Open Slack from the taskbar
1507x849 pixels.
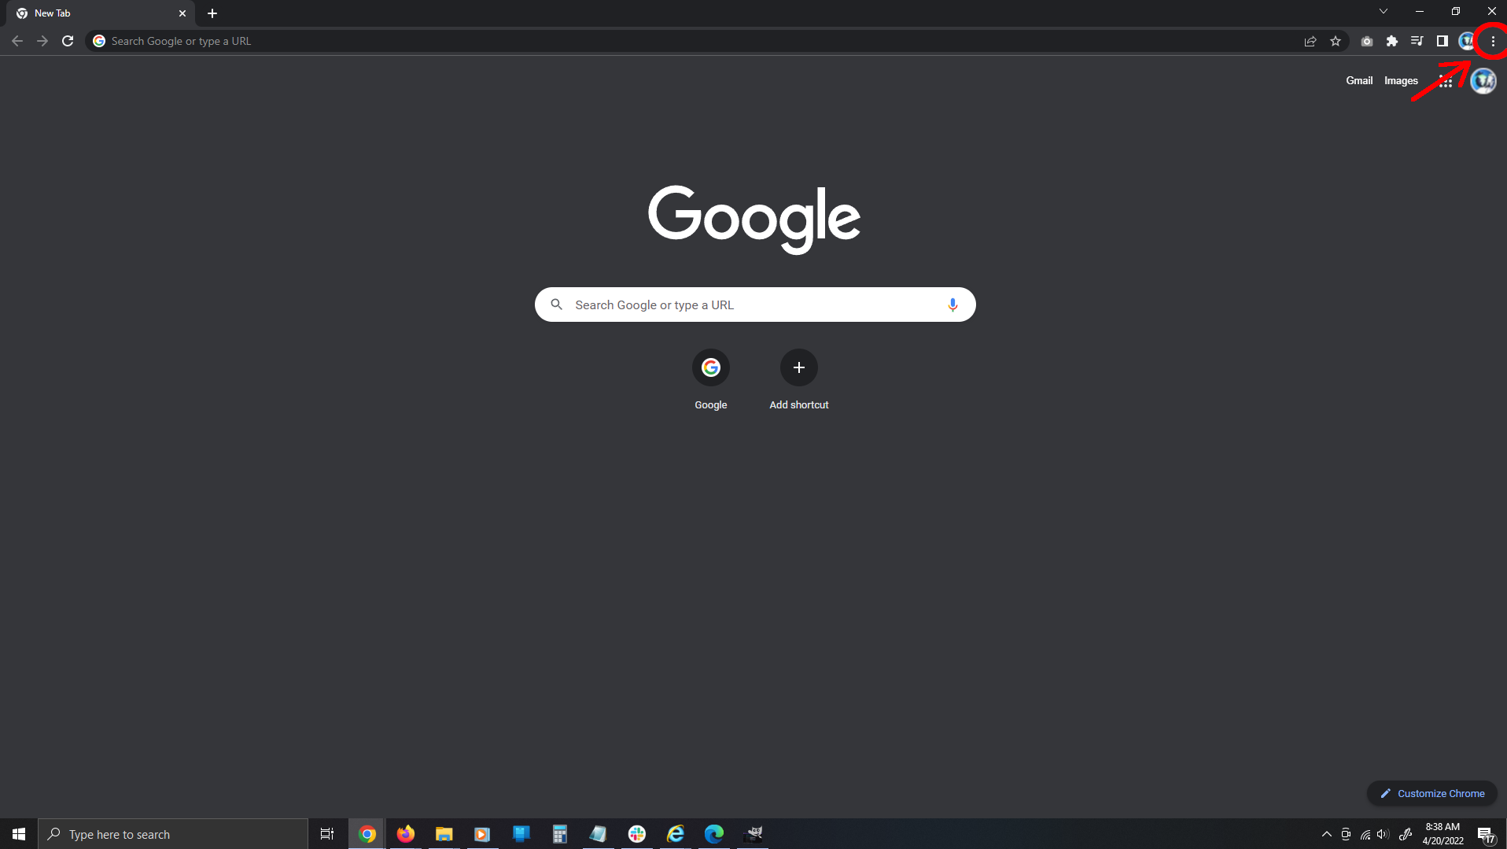[637, 834]
